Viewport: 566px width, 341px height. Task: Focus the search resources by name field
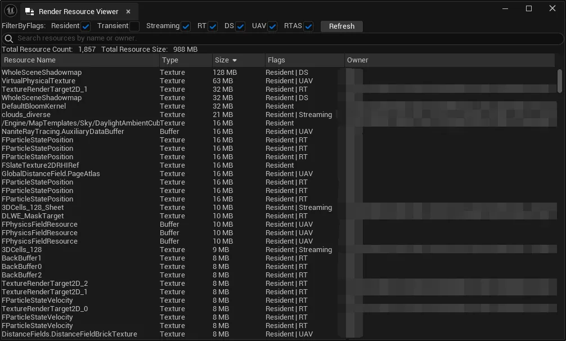[x=282, y=38]
